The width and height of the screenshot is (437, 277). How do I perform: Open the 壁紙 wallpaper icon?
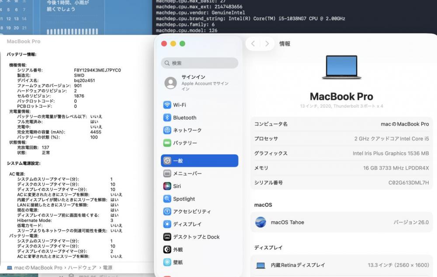coord(167,262)
